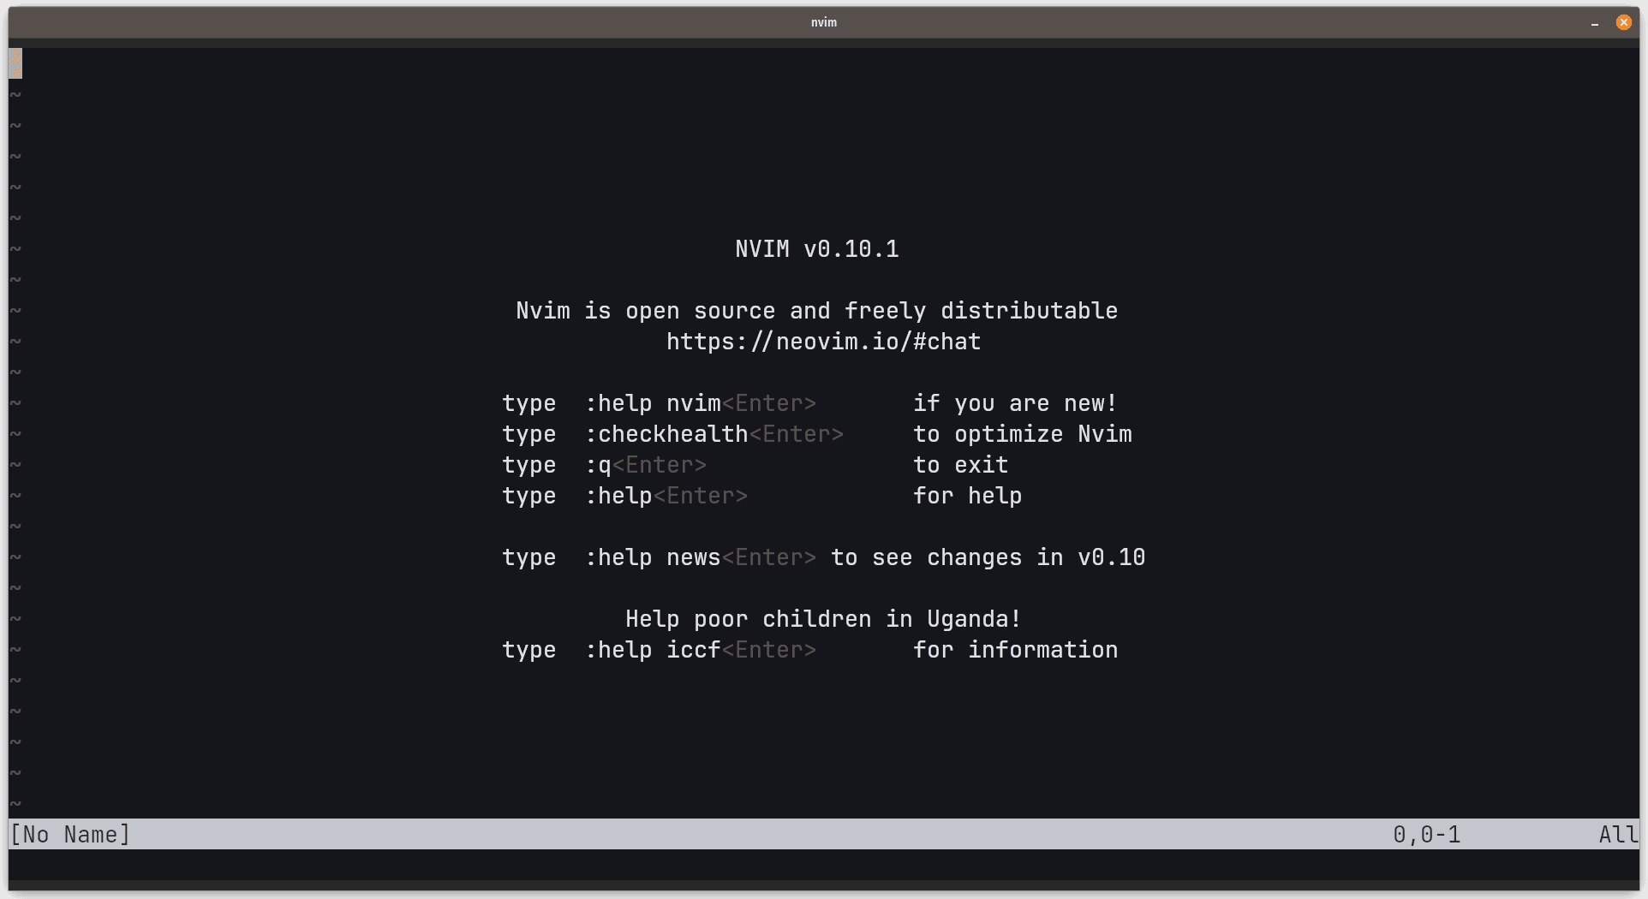The height and width of the screenshot is (899, 1648).
Task: Close the nvim window
Action: tap(1623, 22)
